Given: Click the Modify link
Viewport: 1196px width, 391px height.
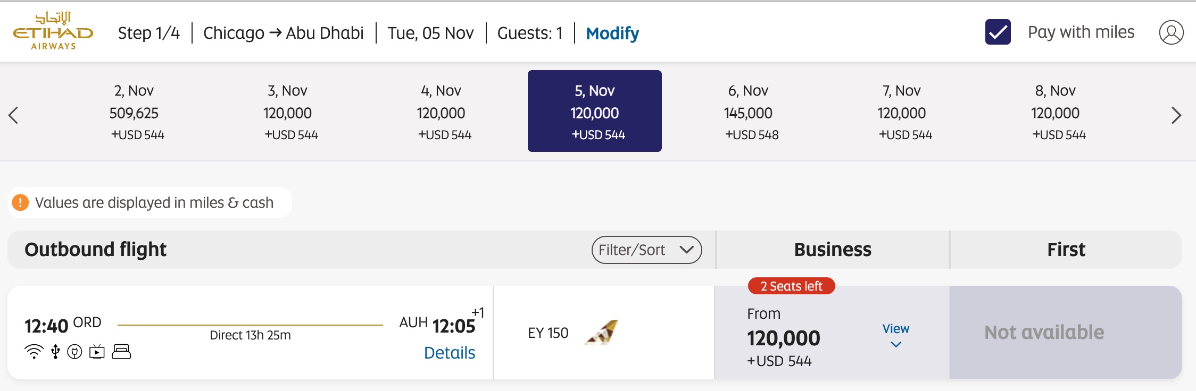Looking at the screenshot, I should tap(612, 33).
